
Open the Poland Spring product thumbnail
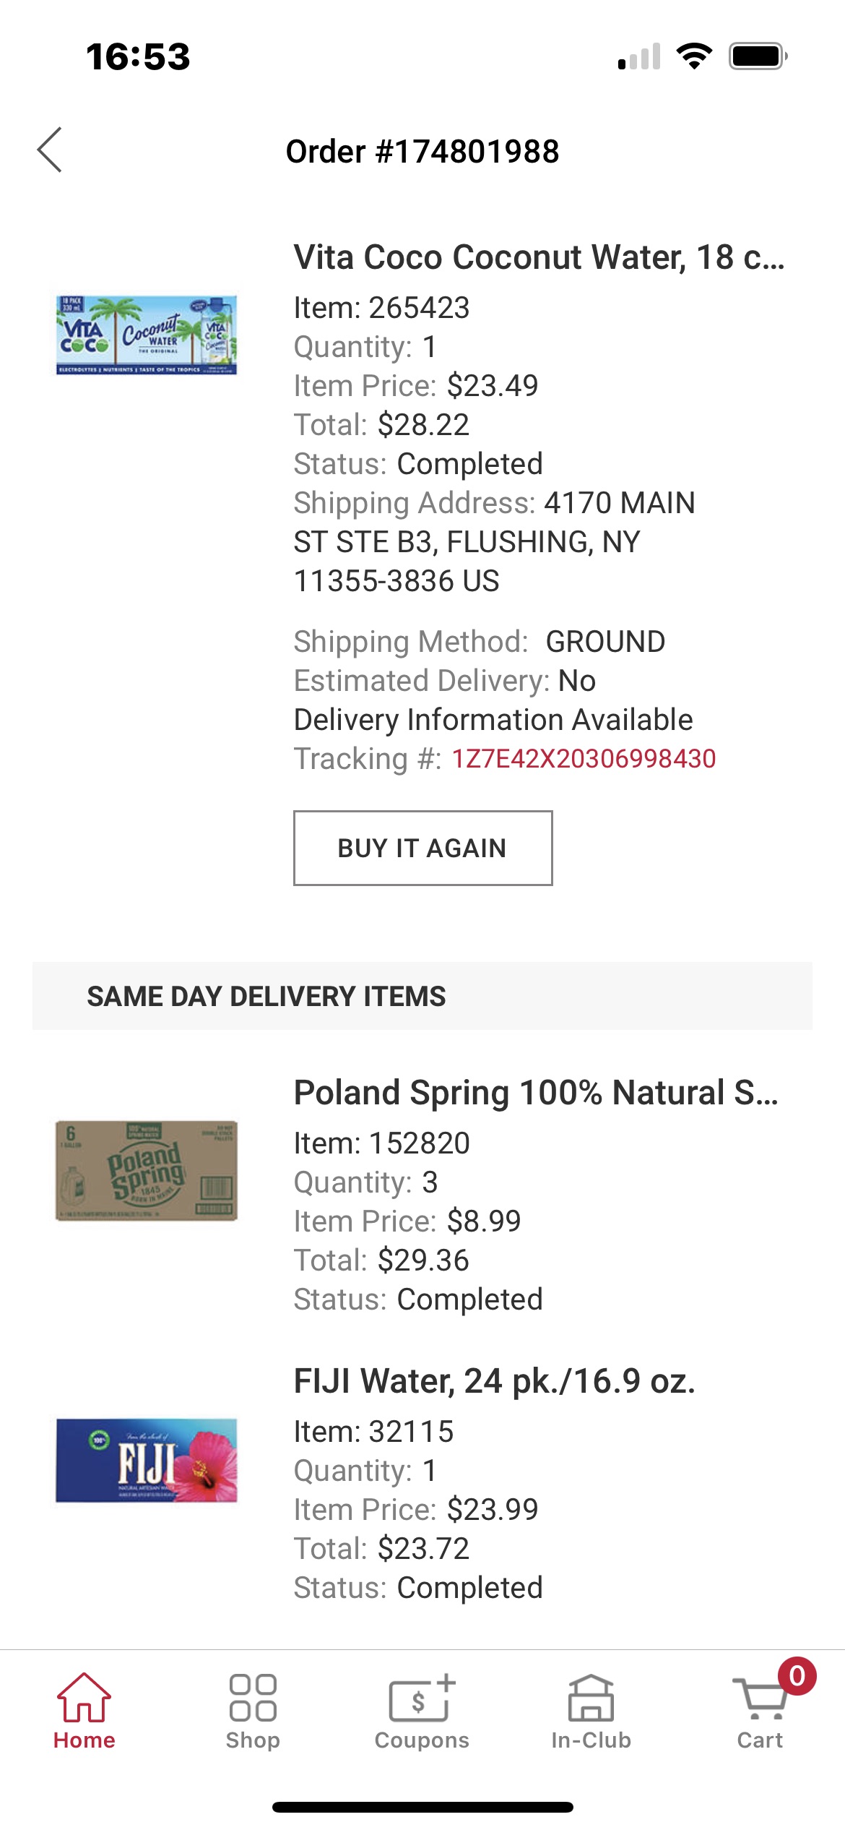click(147, 1170)
